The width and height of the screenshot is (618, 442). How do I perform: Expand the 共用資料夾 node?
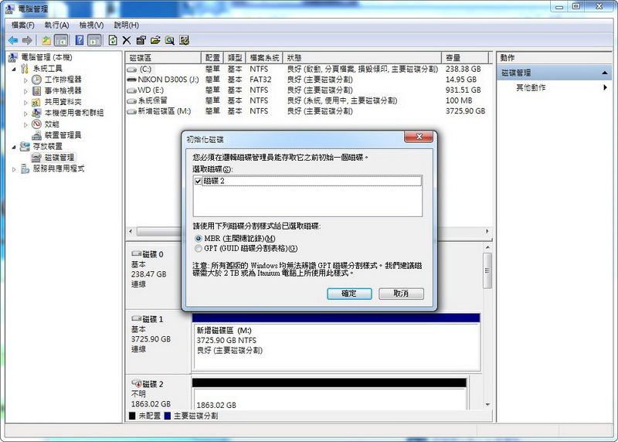25,103
